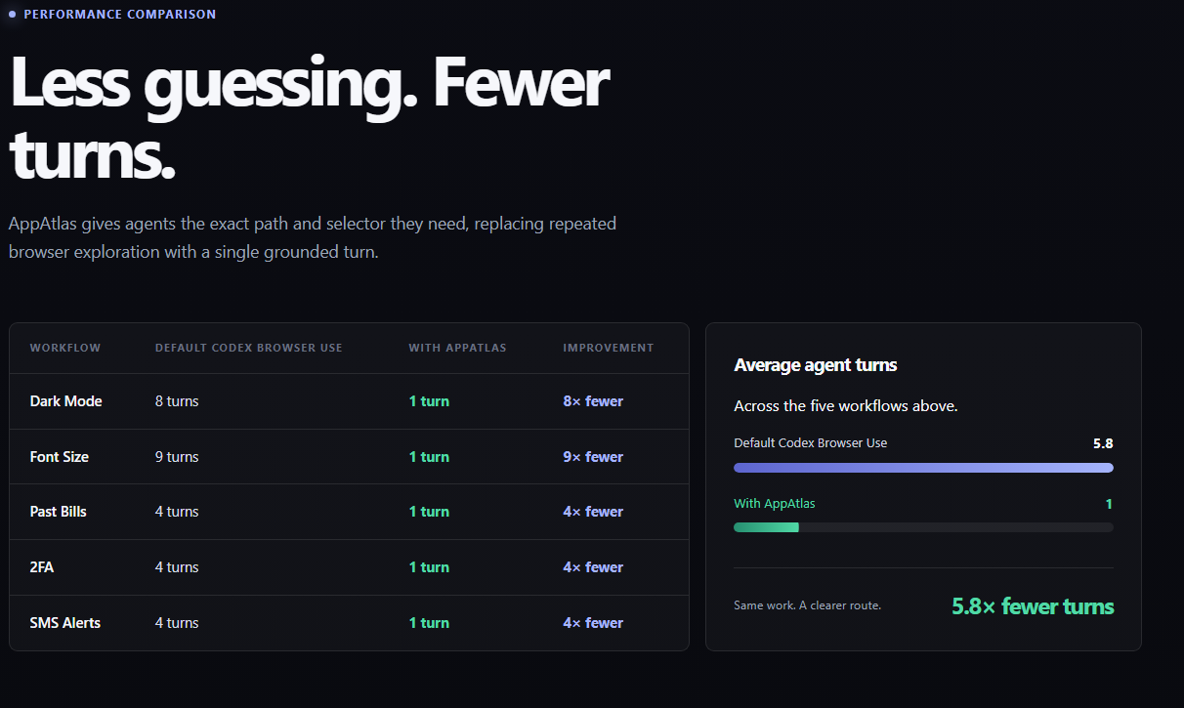Select the Dark Mode workflow row
The height and width of the screenshot is (708, 1184).
(349, 401)
